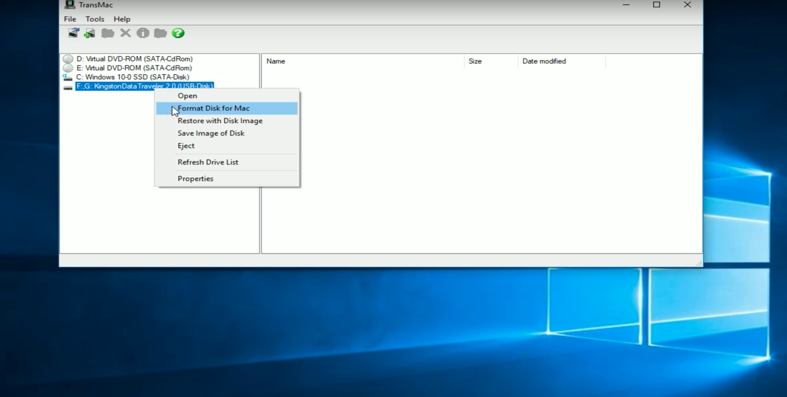The height and width of the screenshot is (397, 787).
Task: Open the Tools menu
Action: pos(95,19)
